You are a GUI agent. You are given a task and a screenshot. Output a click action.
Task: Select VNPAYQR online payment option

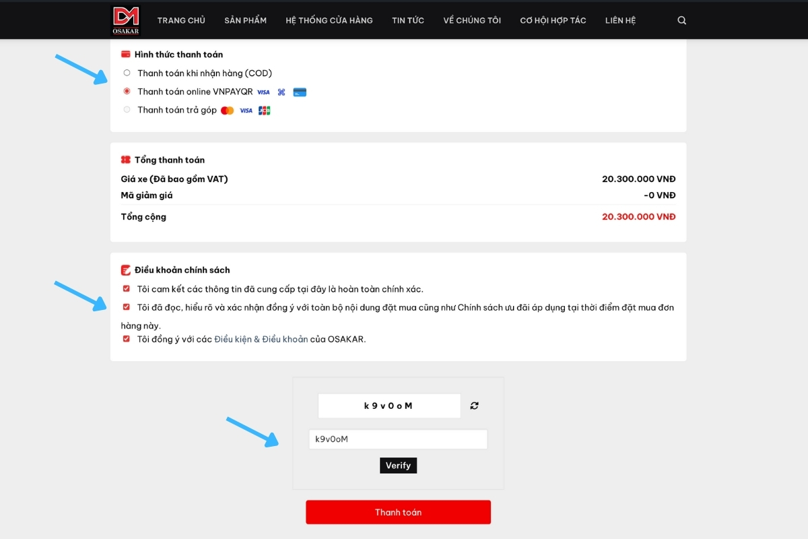(x=127, y=92)
